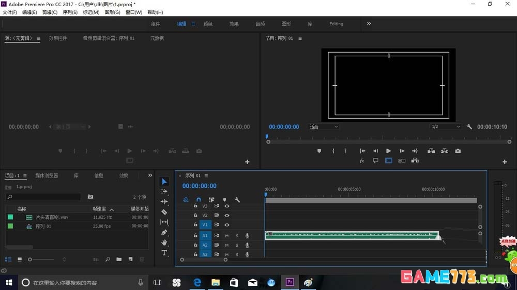The width and height of the screenshot is (517, 290).
Task: Toggle V1 track visibility eye
Action: 227,225
